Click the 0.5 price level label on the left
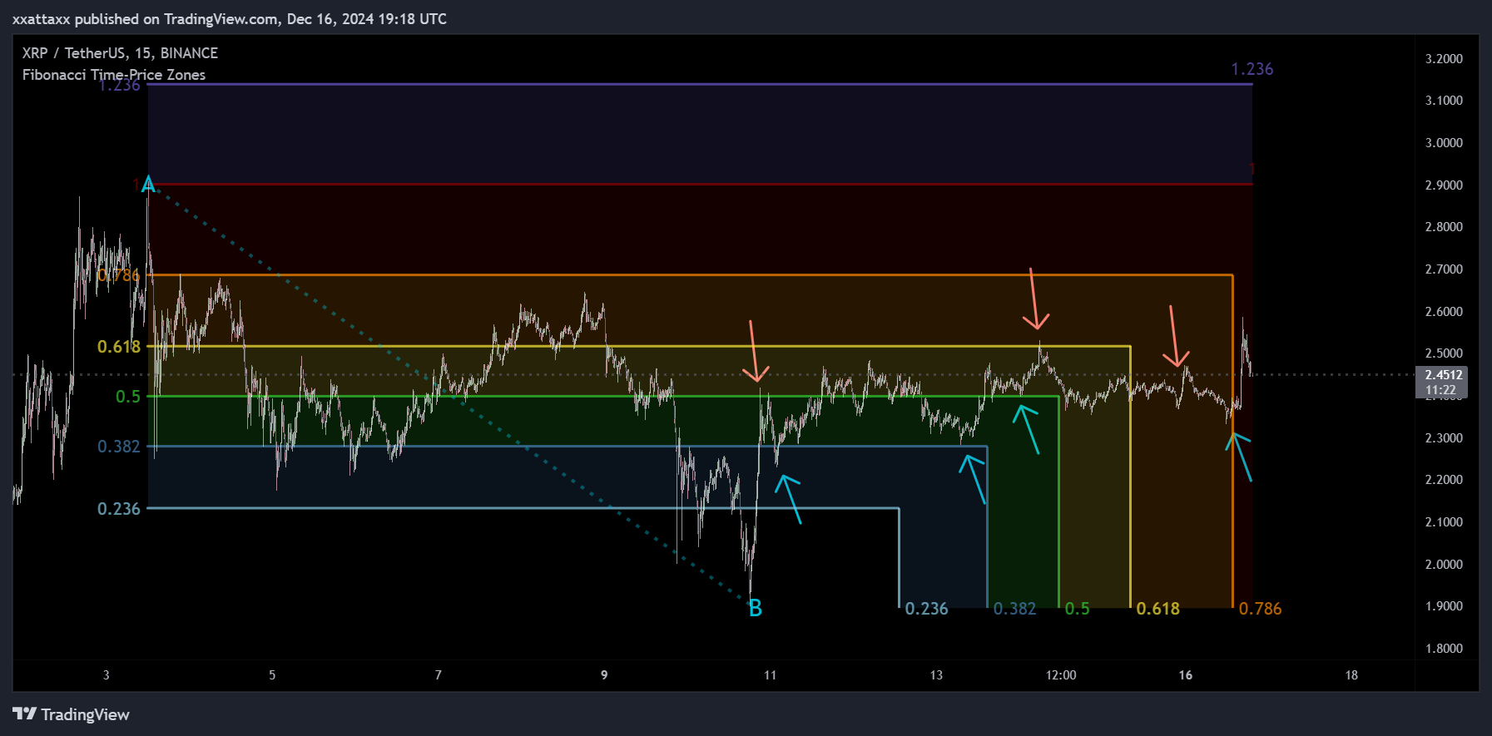 coord(128,397)
